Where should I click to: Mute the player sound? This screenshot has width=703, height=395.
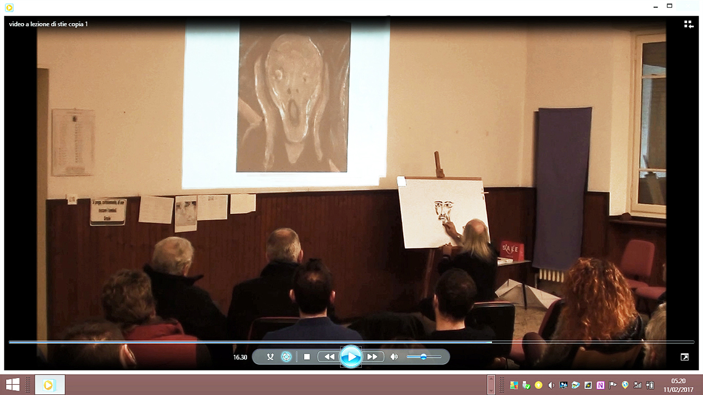394,357
